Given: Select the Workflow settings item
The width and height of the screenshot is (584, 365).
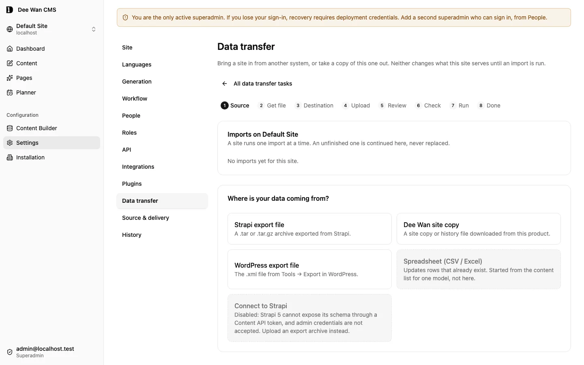Looking at the screenshot, I should pyautogui.click(x=162, y=99).
